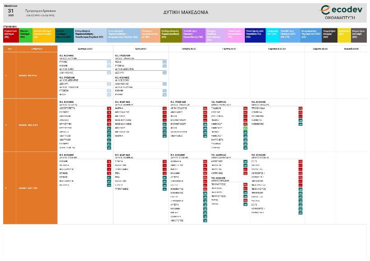Select the Παρασκευή 01/08 column header
Image resolution: width=370 pixels, height=261 pixels.
click(277, 49)
